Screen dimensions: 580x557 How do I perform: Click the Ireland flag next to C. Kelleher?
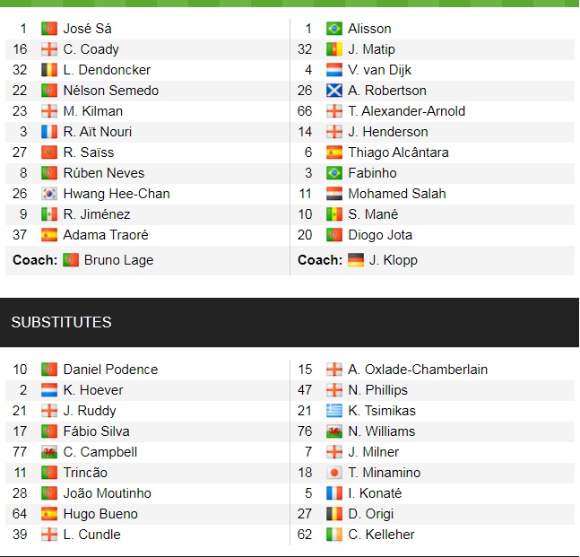[334, 535]
